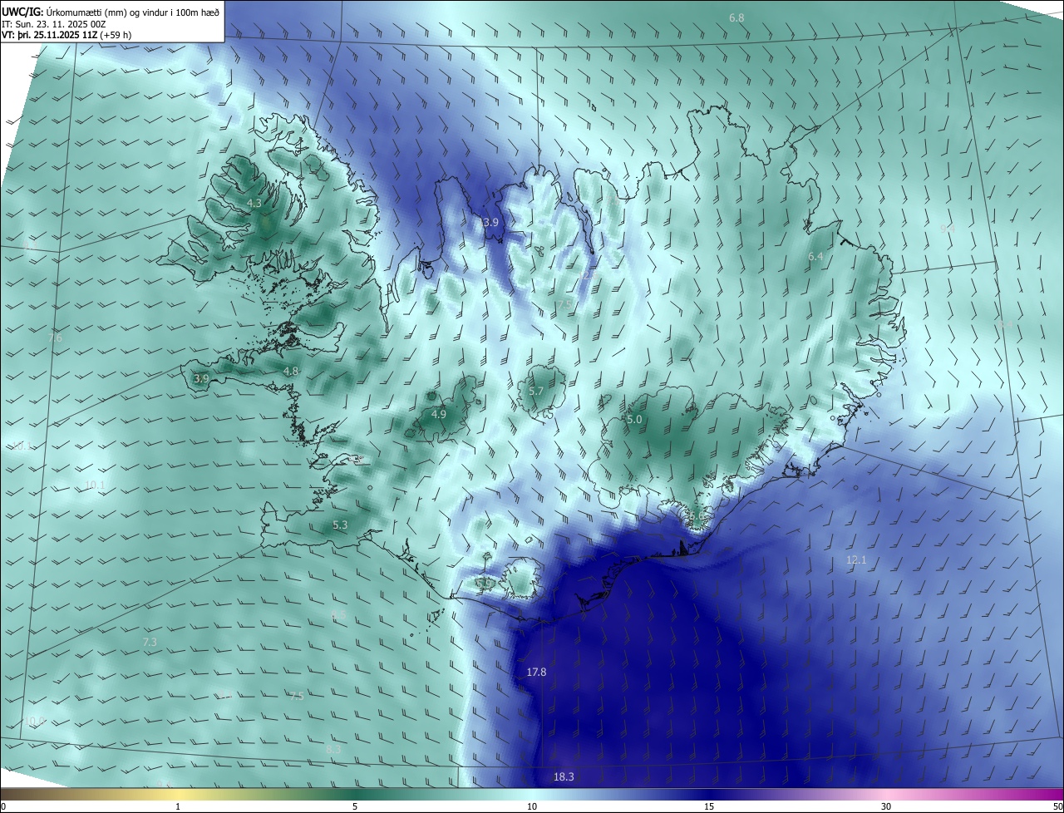Image resolution: width=1064 pixels, height=813 pixels.
Task: Click the 5.7 value on the central glacier
Action: coord(536,392)
